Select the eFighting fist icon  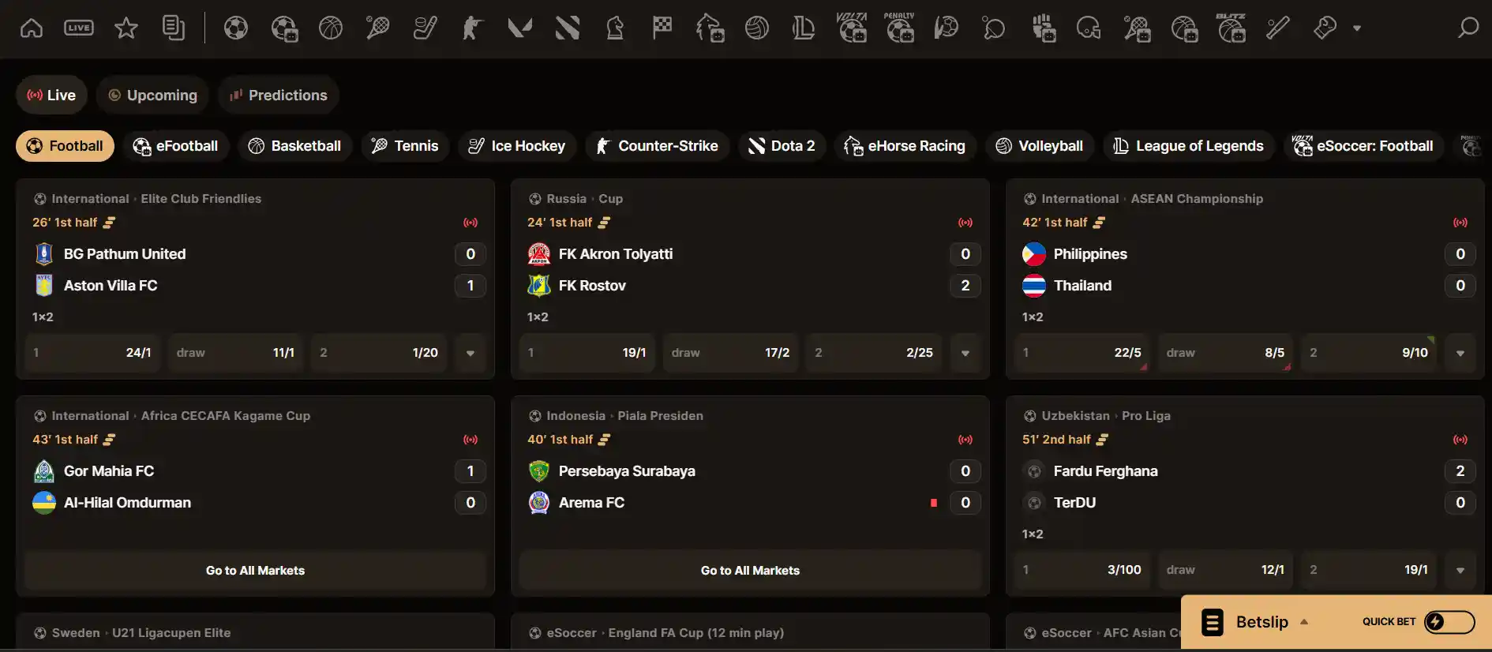pos(1044,28)
